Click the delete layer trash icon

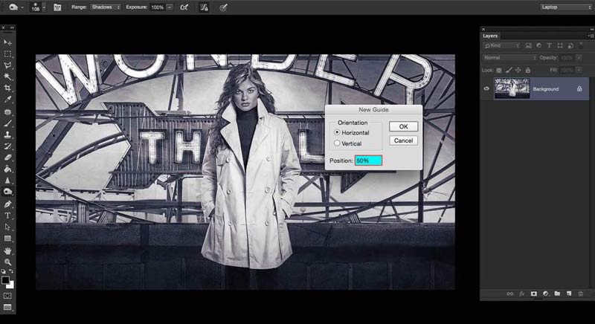pos(581,294)
